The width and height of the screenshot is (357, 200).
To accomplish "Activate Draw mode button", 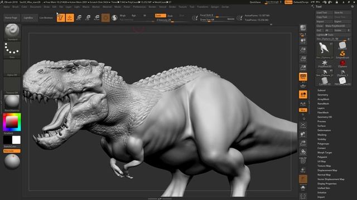I will tap(70, 18).
